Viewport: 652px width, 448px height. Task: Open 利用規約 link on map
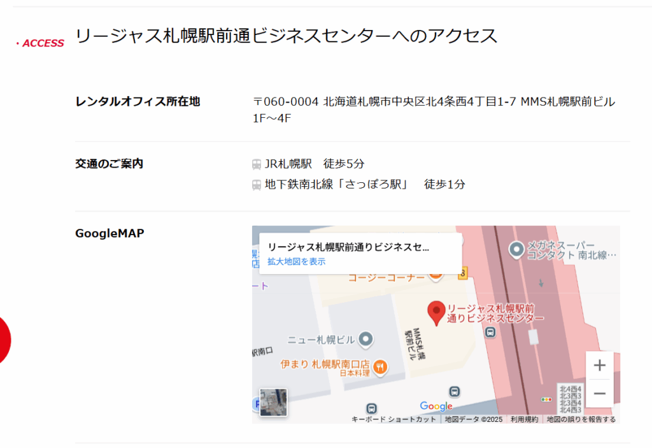(x=524, y=419)
